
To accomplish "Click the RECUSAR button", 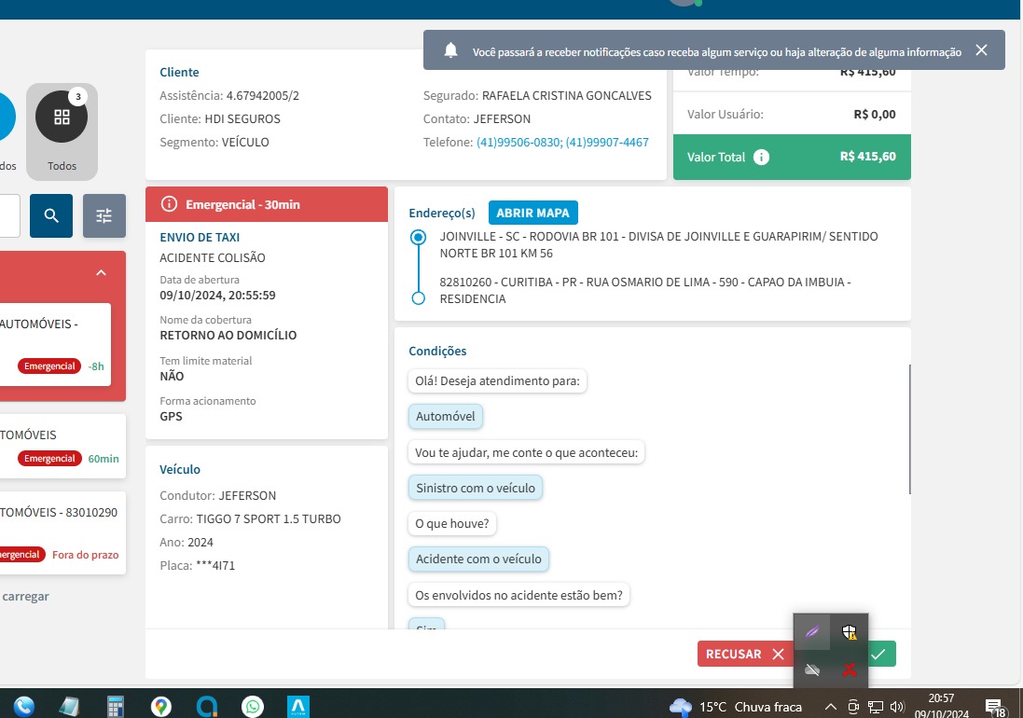I will (744, 654).
